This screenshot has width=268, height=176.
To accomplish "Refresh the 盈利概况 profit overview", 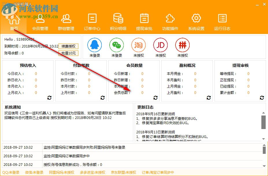I will [x=209, y=98].
